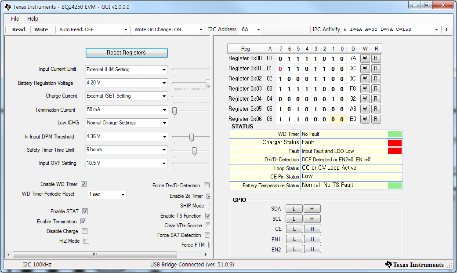Open the Battery Regulation Voltage dropdown
The height and width of the screenshot is (273, 457).
pos(127,83)
